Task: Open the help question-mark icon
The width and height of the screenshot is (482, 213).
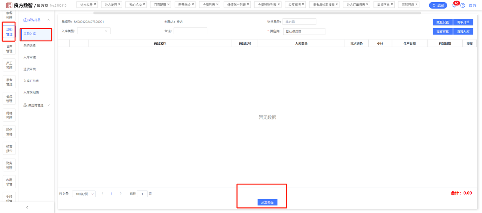Action: pyautogui.click(x=463, y=6)
